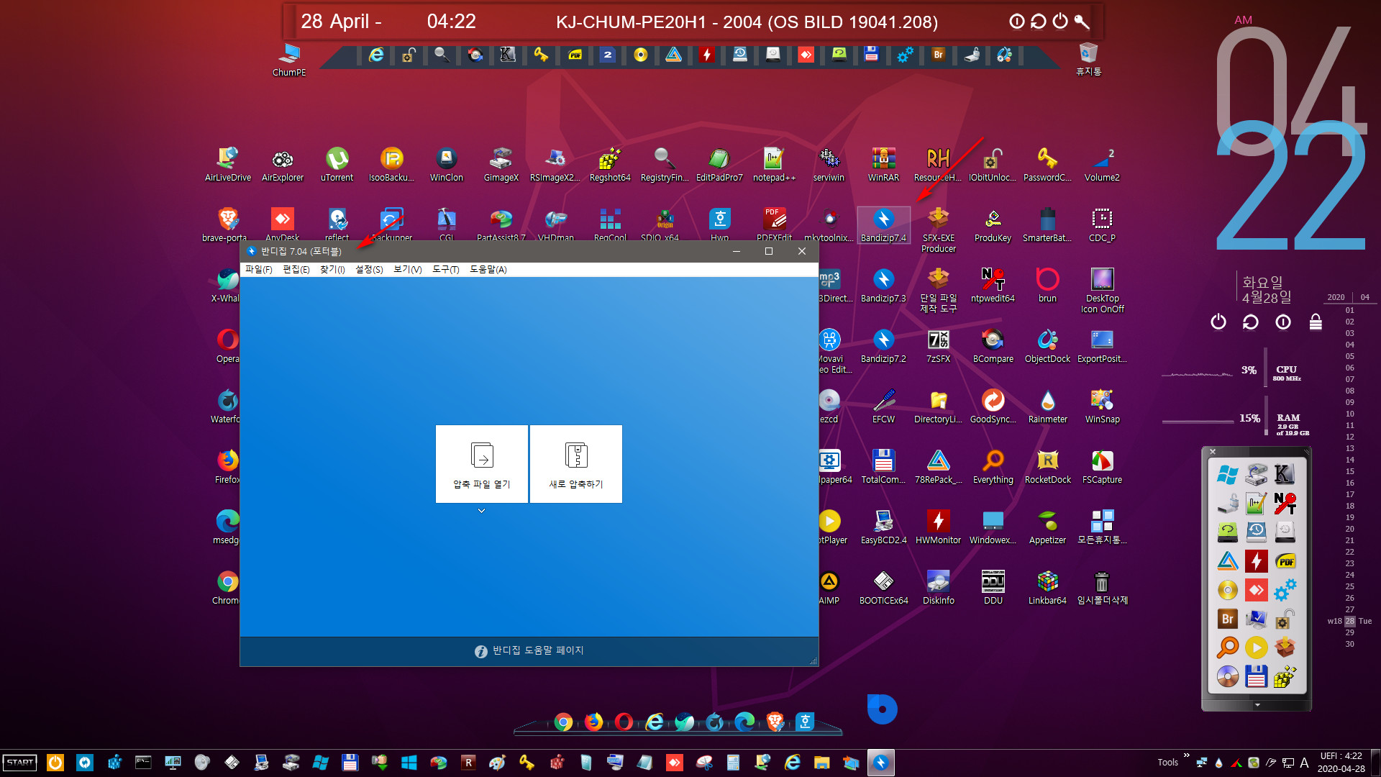The width and height of the screenshot is (1381, 777).
Task: Click the Br icon in floating panel
Action: [1228, 619]
